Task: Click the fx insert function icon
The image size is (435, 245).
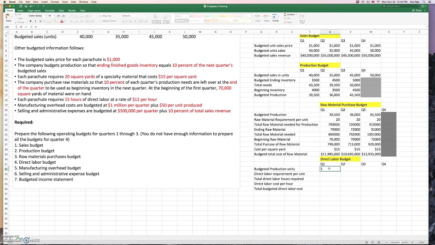Action: click(x=31, y=27)
